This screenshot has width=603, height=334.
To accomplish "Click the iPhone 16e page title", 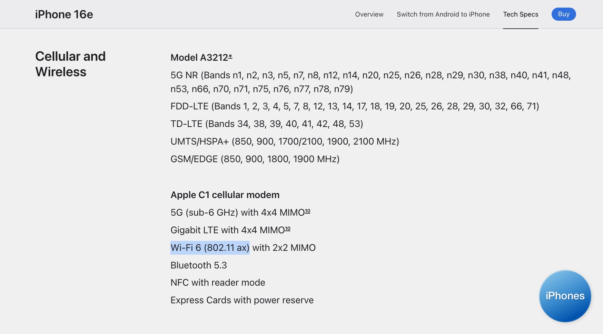I will coord(64,14).
